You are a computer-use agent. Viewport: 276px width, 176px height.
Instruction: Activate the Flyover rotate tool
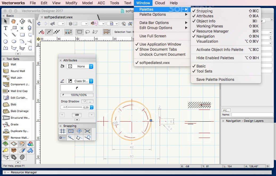22,21
